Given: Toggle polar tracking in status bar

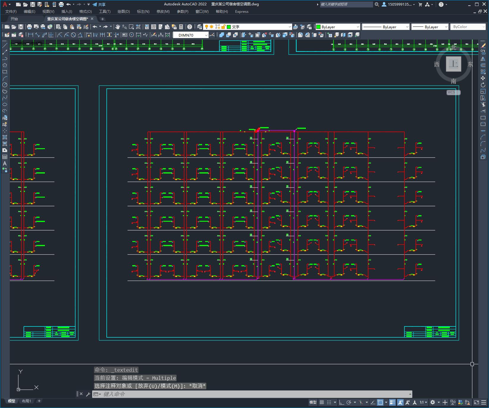Looking at the screenshot, I should 349,402.
